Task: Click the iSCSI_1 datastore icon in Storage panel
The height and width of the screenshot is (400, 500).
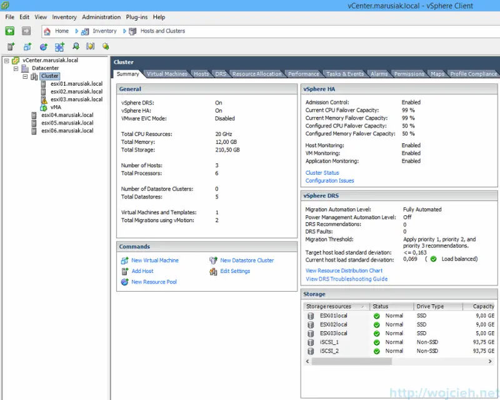Action: (311, 342)
